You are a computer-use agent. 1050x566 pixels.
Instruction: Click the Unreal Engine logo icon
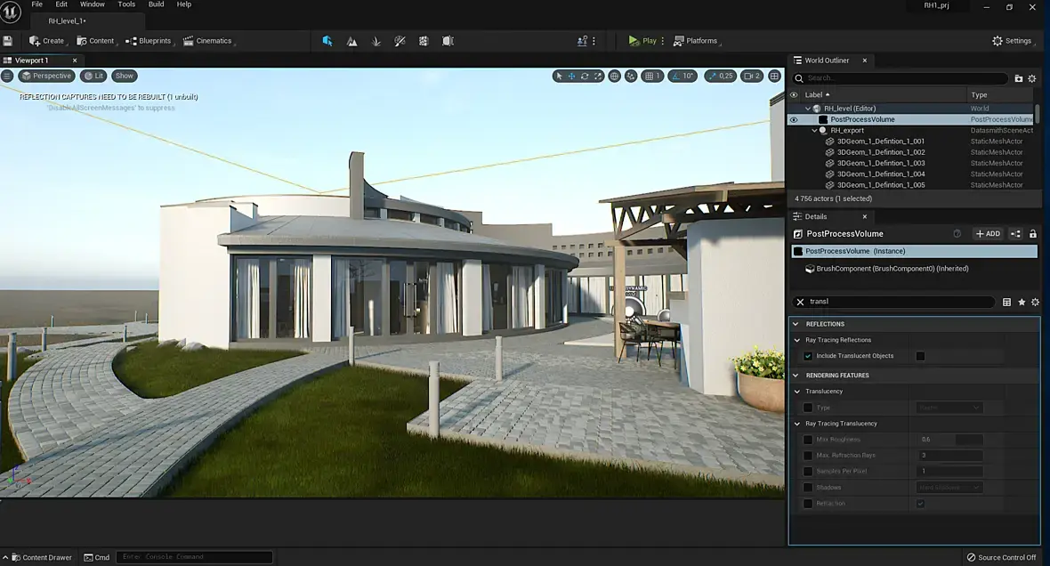11,12
